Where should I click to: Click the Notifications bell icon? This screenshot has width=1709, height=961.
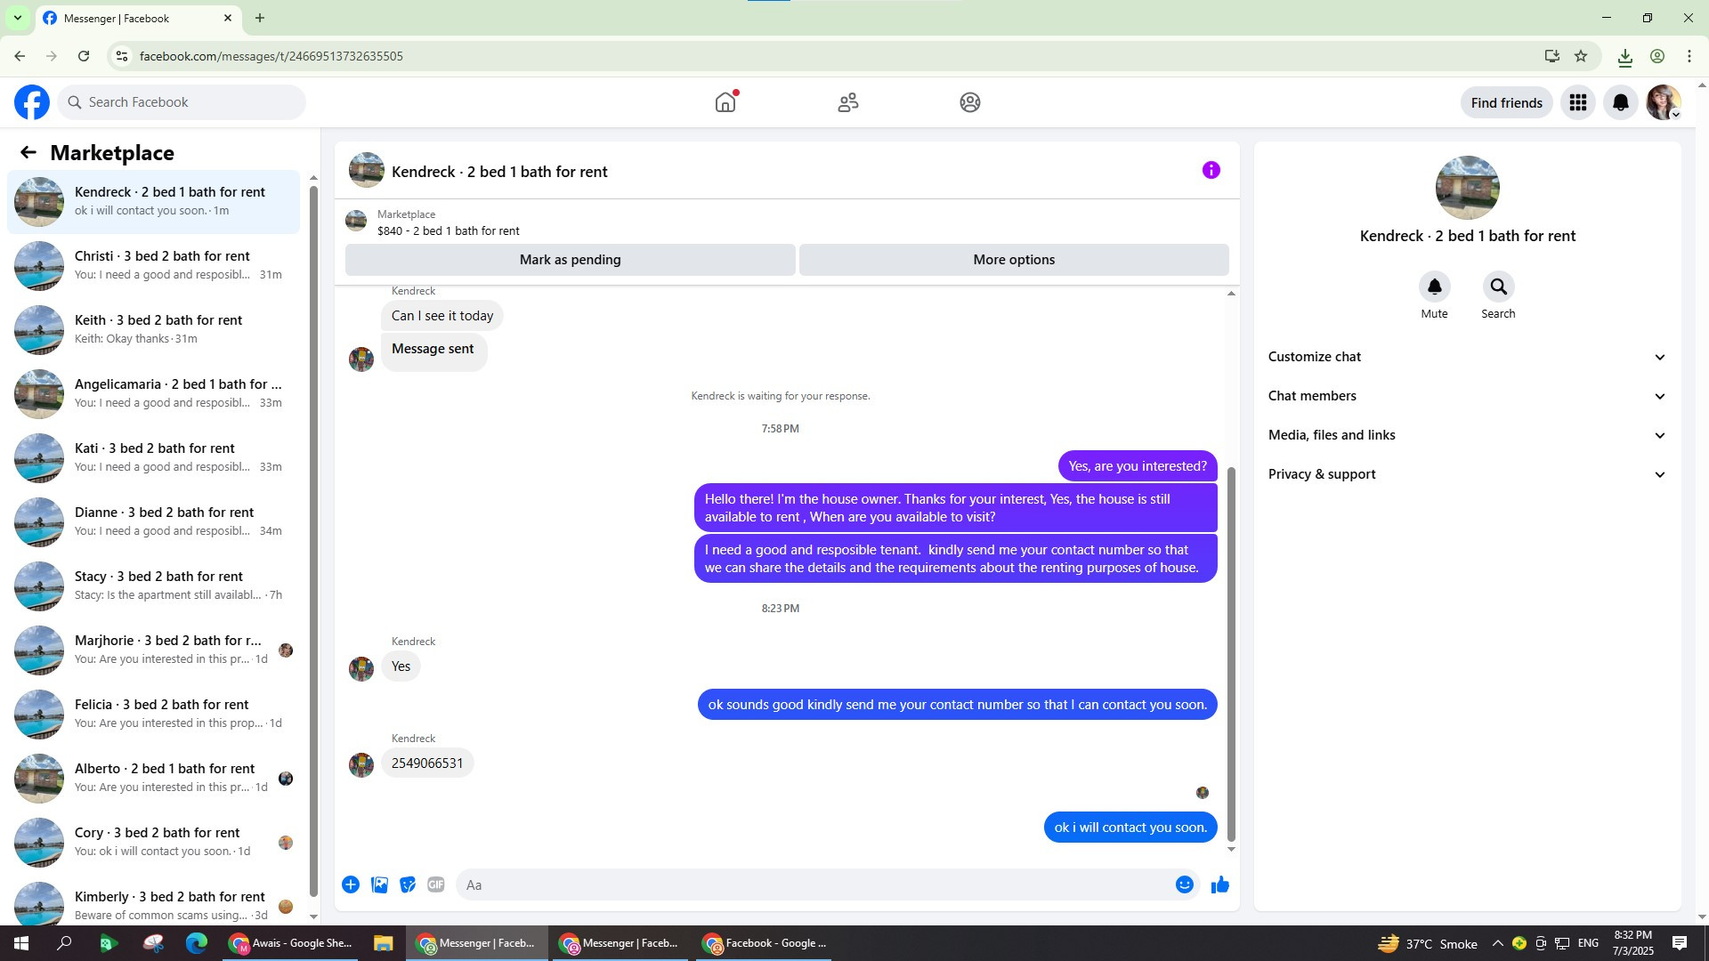(1620, 102)
